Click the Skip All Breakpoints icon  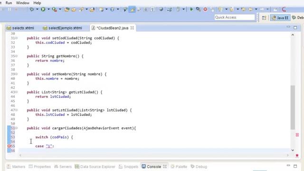pos(198,9)
